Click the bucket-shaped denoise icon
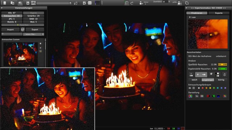 click(x=211, y=74)
